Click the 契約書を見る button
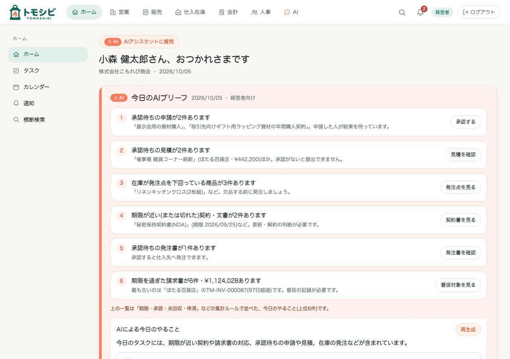Viewport: 510px width, 359px height. [x=461, y=220]
